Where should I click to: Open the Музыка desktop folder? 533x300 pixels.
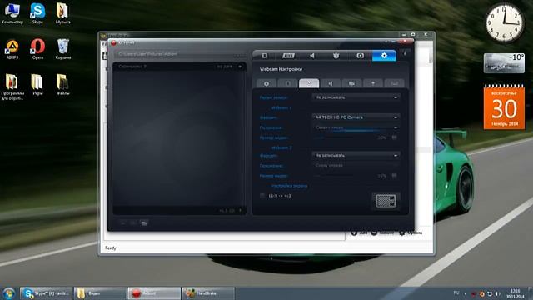point(63,13)
